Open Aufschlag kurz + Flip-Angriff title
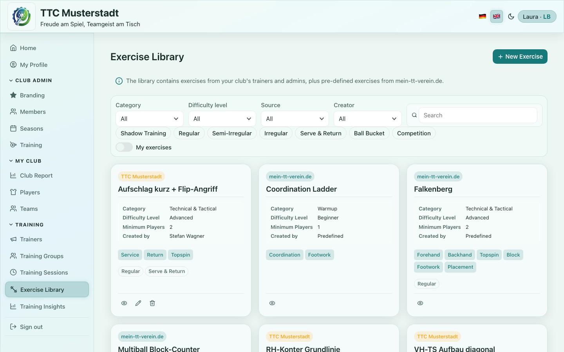This screenshot has width=564, height=352. [168, 189]
